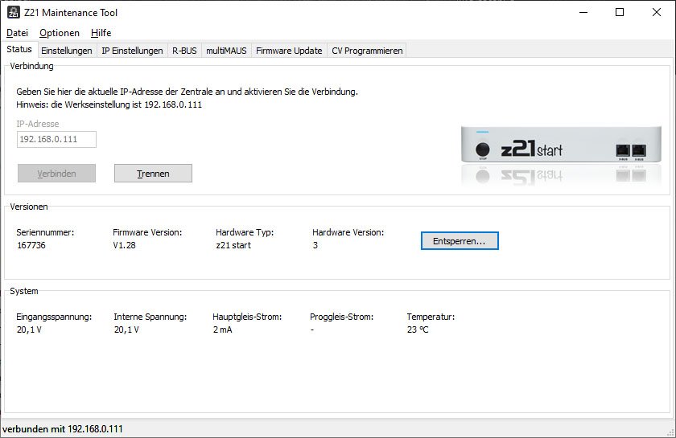This screenshot has height=438, width=676.
Task: Click the Proggleis-Strom dash value
Action: point(312,330)
